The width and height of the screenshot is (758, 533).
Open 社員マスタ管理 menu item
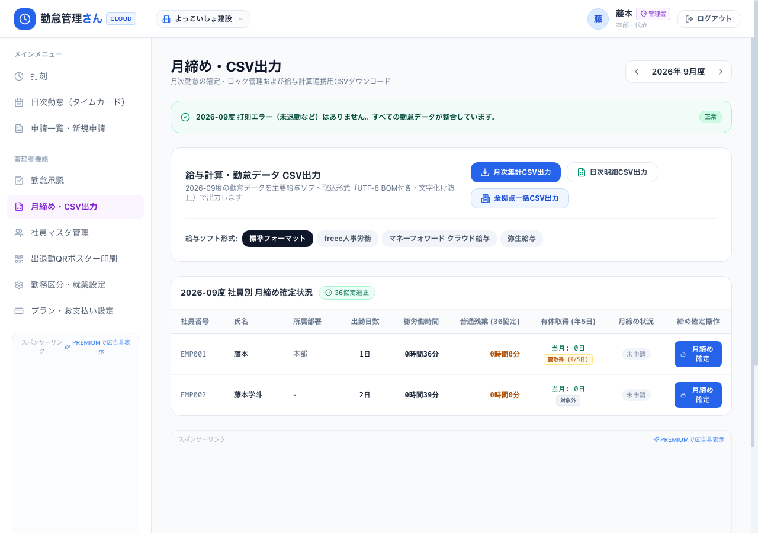(x=75, y=233)
